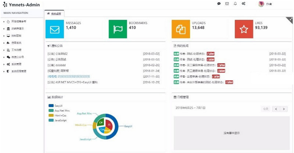Open the notifications bell icon

coord(235,4)
